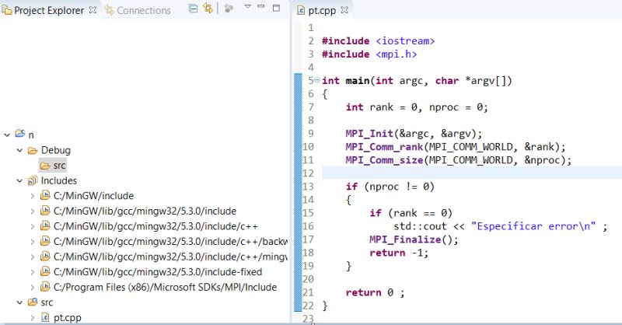
Task: Switch to the Connections tab
Action: click(144, 10)
